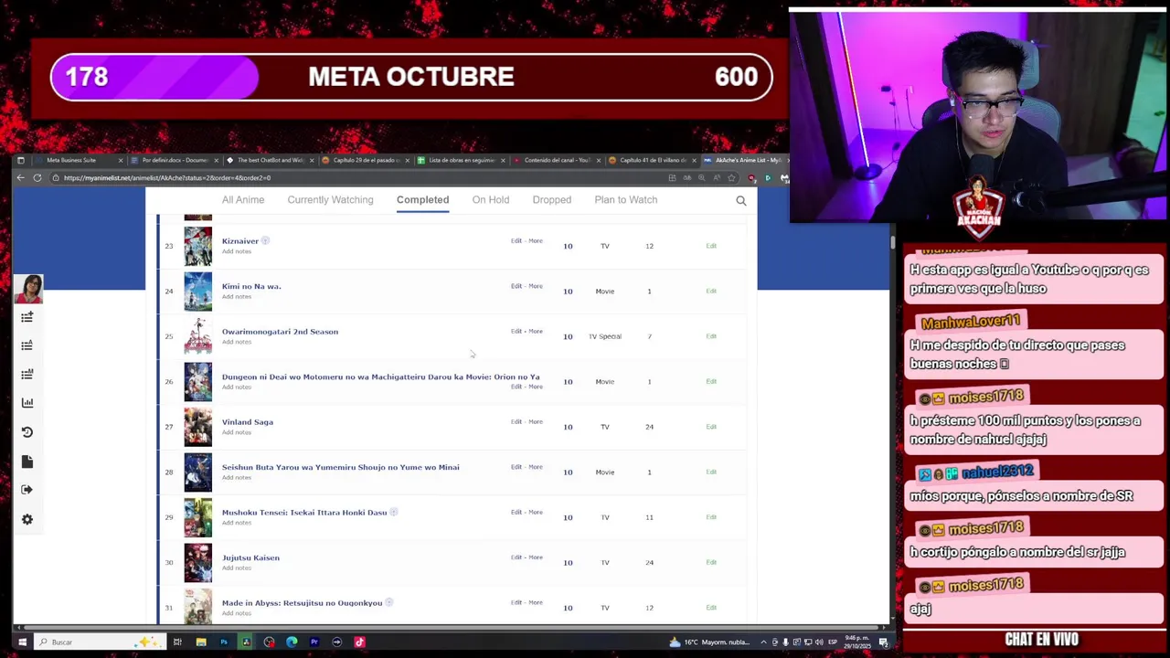
Task: Reload the page with the browser refresh icon
Action: (x=37, y=177)
